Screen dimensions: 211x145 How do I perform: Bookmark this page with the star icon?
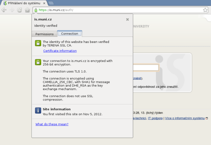point(205,10)
